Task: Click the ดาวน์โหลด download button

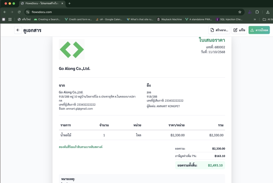Action: (x=259, y=30)
